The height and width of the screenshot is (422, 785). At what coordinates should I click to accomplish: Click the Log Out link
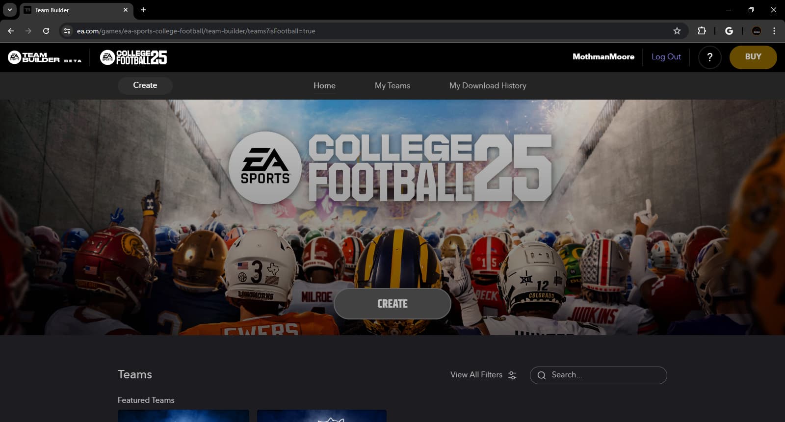coord(666,57)
